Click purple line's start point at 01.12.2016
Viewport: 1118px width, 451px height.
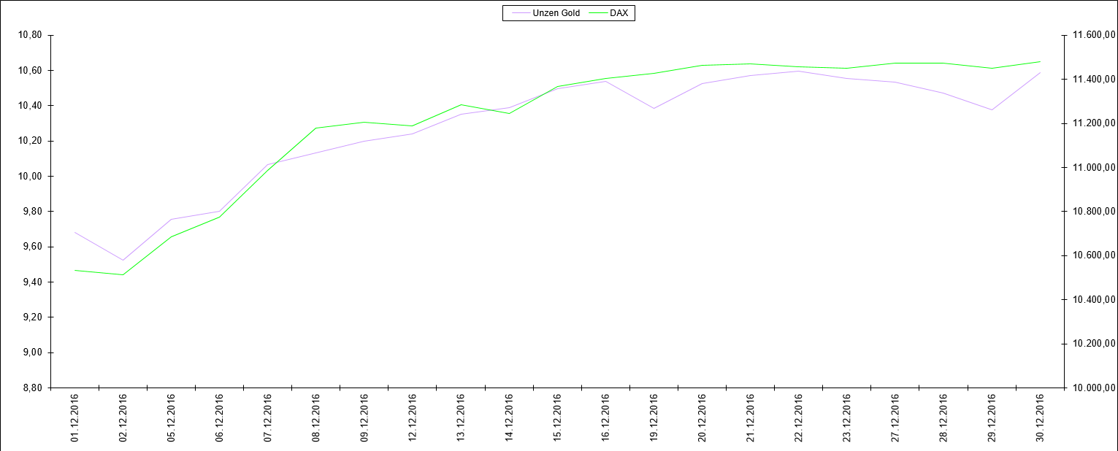point(74,232)
